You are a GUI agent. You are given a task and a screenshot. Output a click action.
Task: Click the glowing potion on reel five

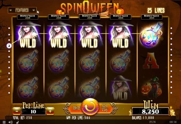point(151,34)
